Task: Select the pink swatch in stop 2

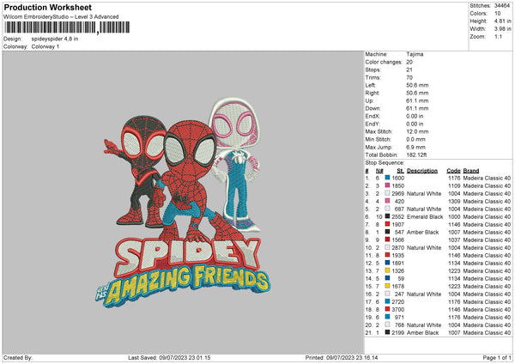Action: (x=388, y=185)
